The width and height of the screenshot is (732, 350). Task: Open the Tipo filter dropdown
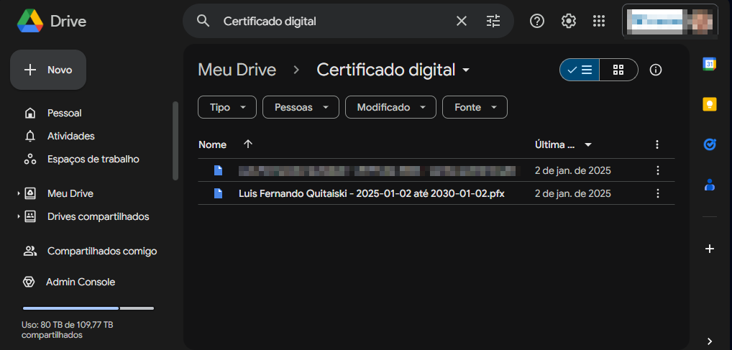coord(227,107)
